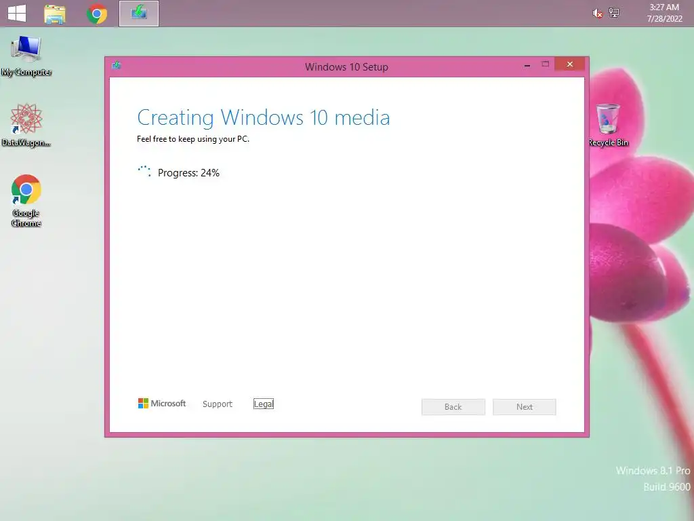The height and width of the screenshot is (521, 694).
Task: Click the Back button
Action: [x=453, y=407]
